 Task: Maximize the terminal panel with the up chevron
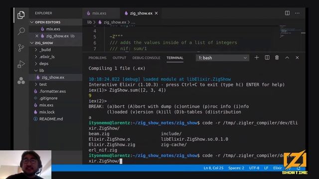(x=287, y=58)
